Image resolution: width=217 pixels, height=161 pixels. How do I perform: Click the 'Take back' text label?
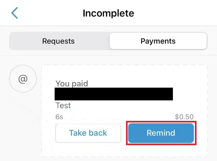pyautogui.click(x=88, y=133)
